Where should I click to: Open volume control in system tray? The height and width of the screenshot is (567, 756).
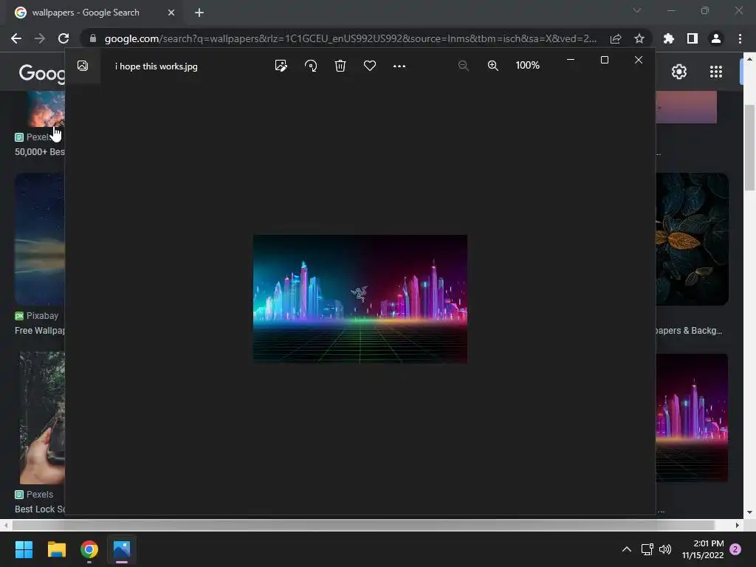point(665,549)
